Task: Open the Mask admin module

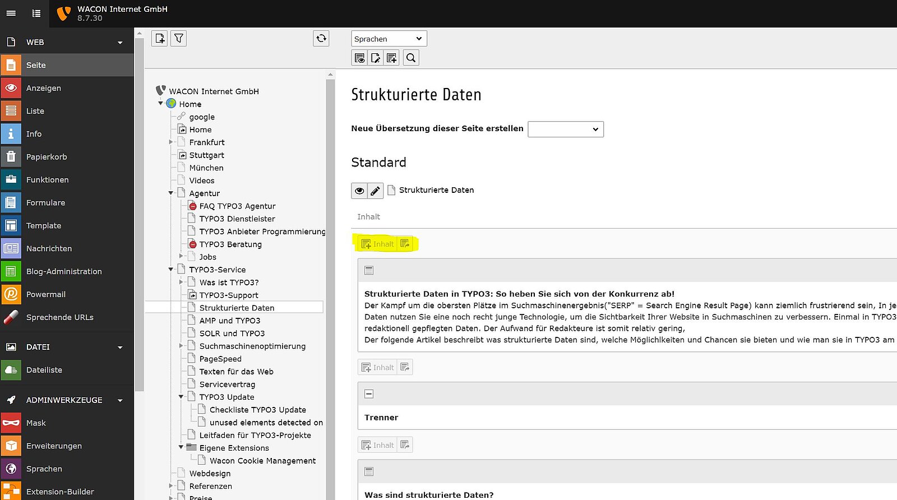Action: coord(36,423)
